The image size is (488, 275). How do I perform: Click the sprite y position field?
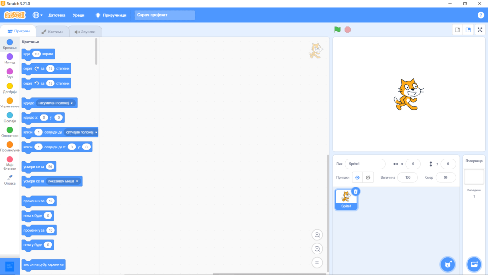448,164
